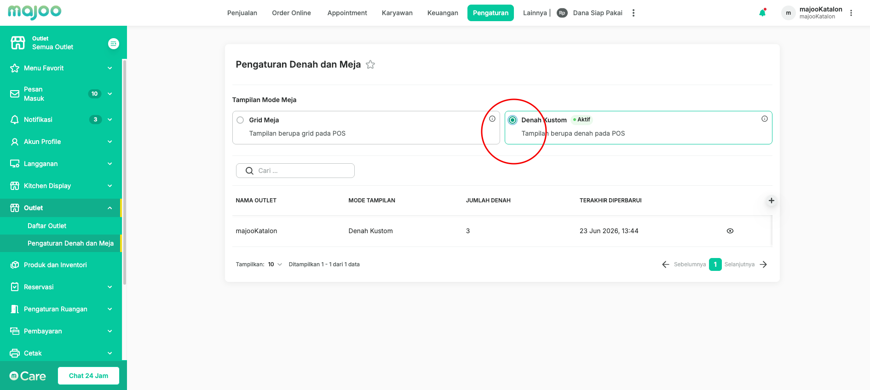The height and width of the screenshot is (390, 870).
Task: Click the Pesan Masuk envelope icon
Action: [15, 94]
